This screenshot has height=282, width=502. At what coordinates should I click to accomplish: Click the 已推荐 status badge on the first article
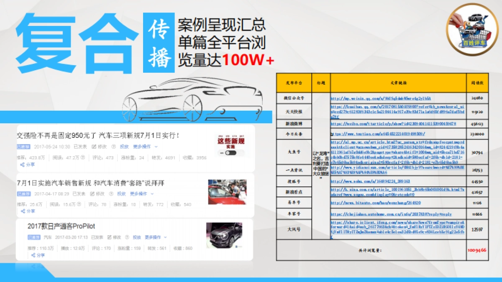[x=23, y=147]
